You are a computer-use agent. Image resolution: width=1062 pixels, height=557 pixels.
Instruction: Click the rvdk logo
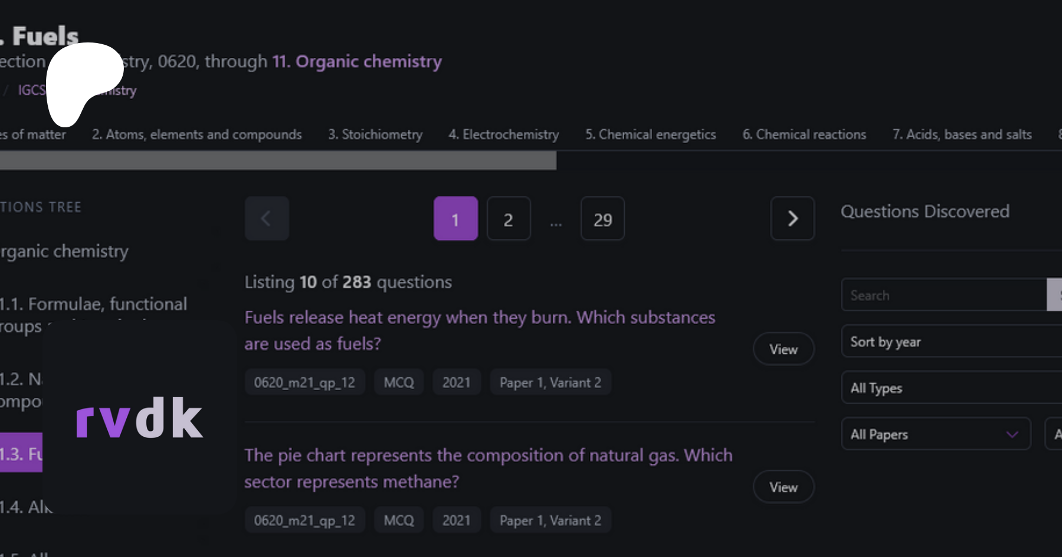[139, 418]
